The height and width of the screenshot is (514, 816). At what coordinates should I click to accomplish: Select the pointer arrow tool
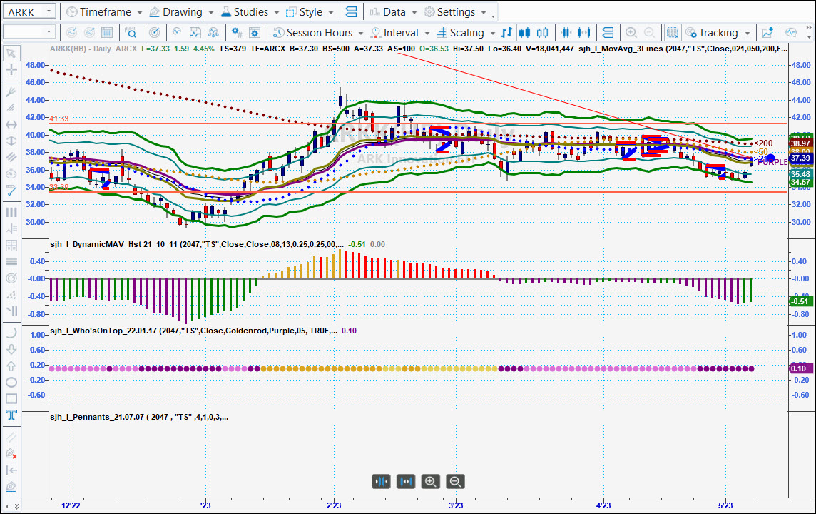(11, 53)
